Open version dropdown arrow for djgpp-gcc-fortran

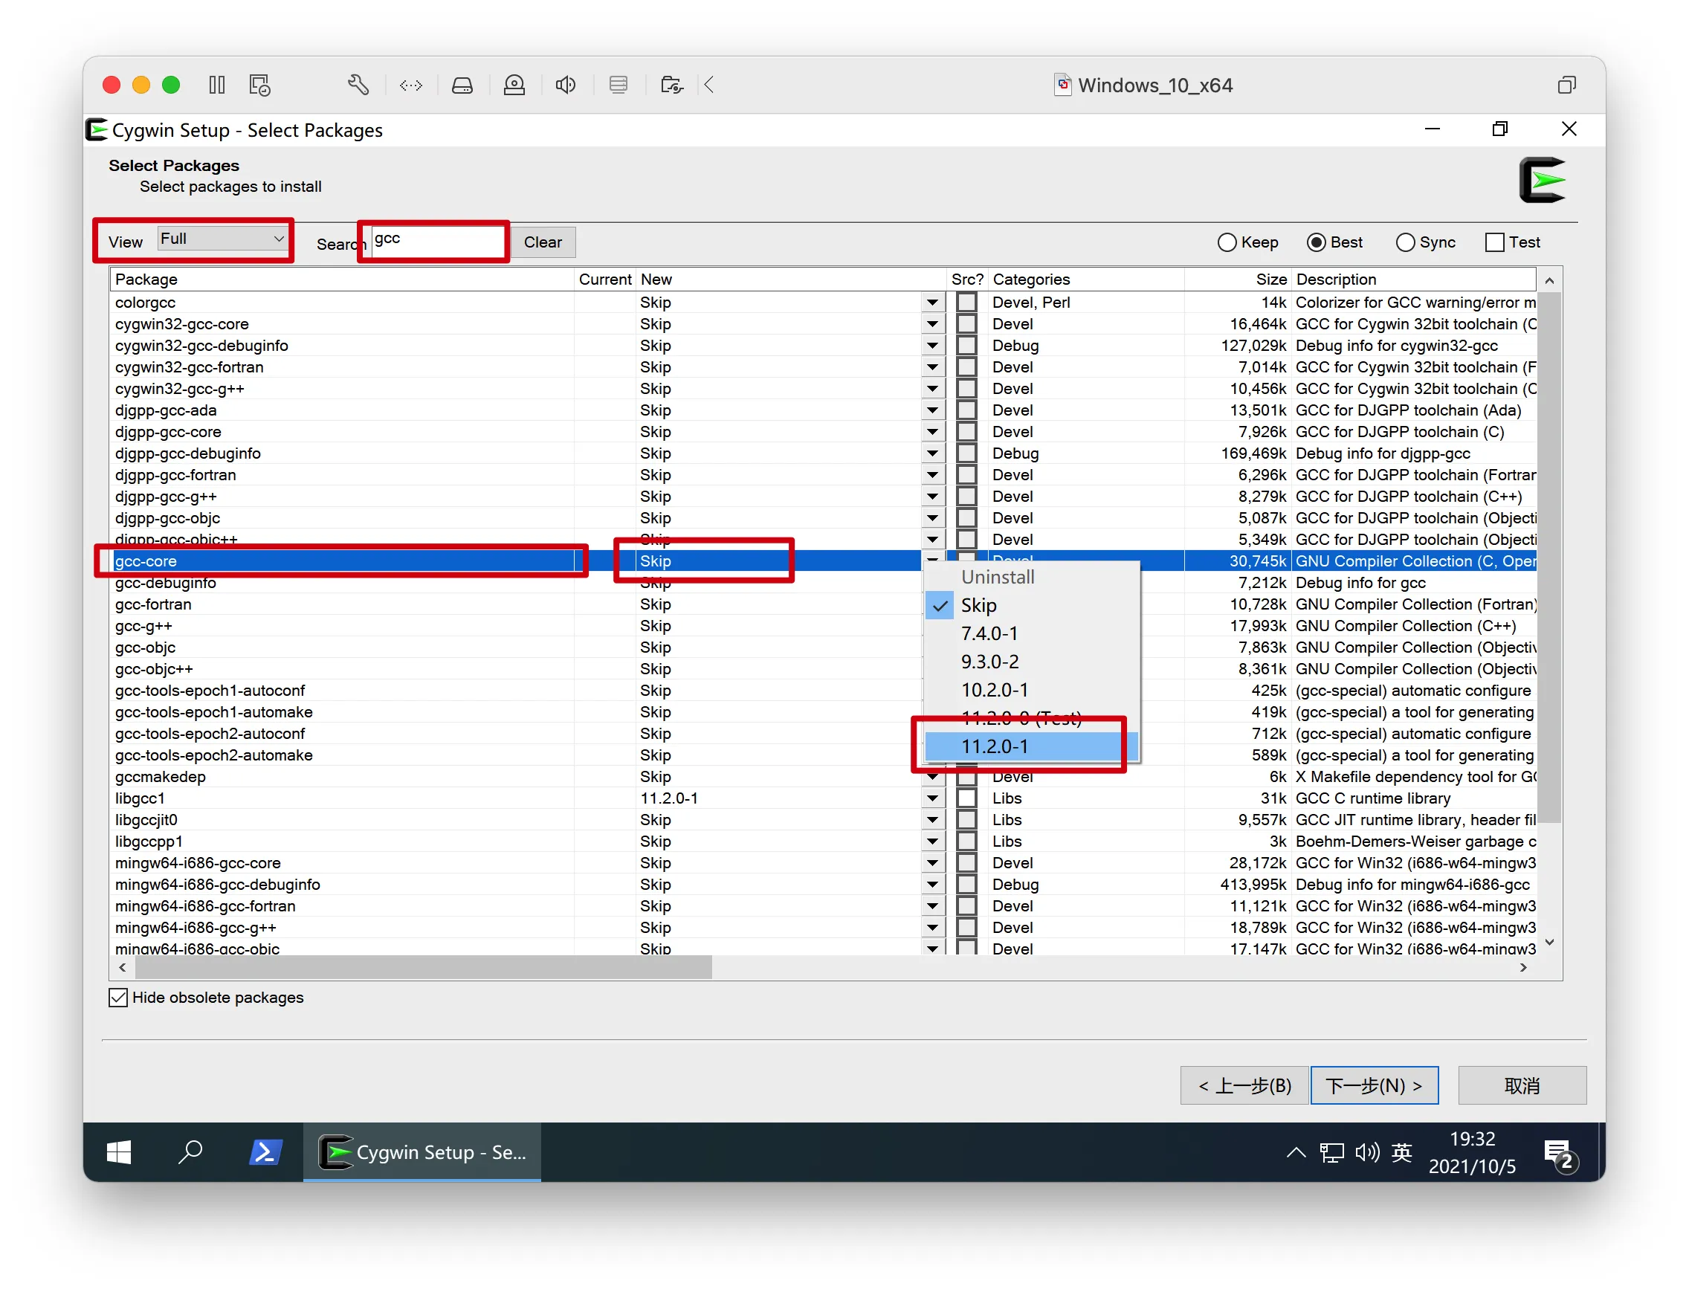pos(932,474)
